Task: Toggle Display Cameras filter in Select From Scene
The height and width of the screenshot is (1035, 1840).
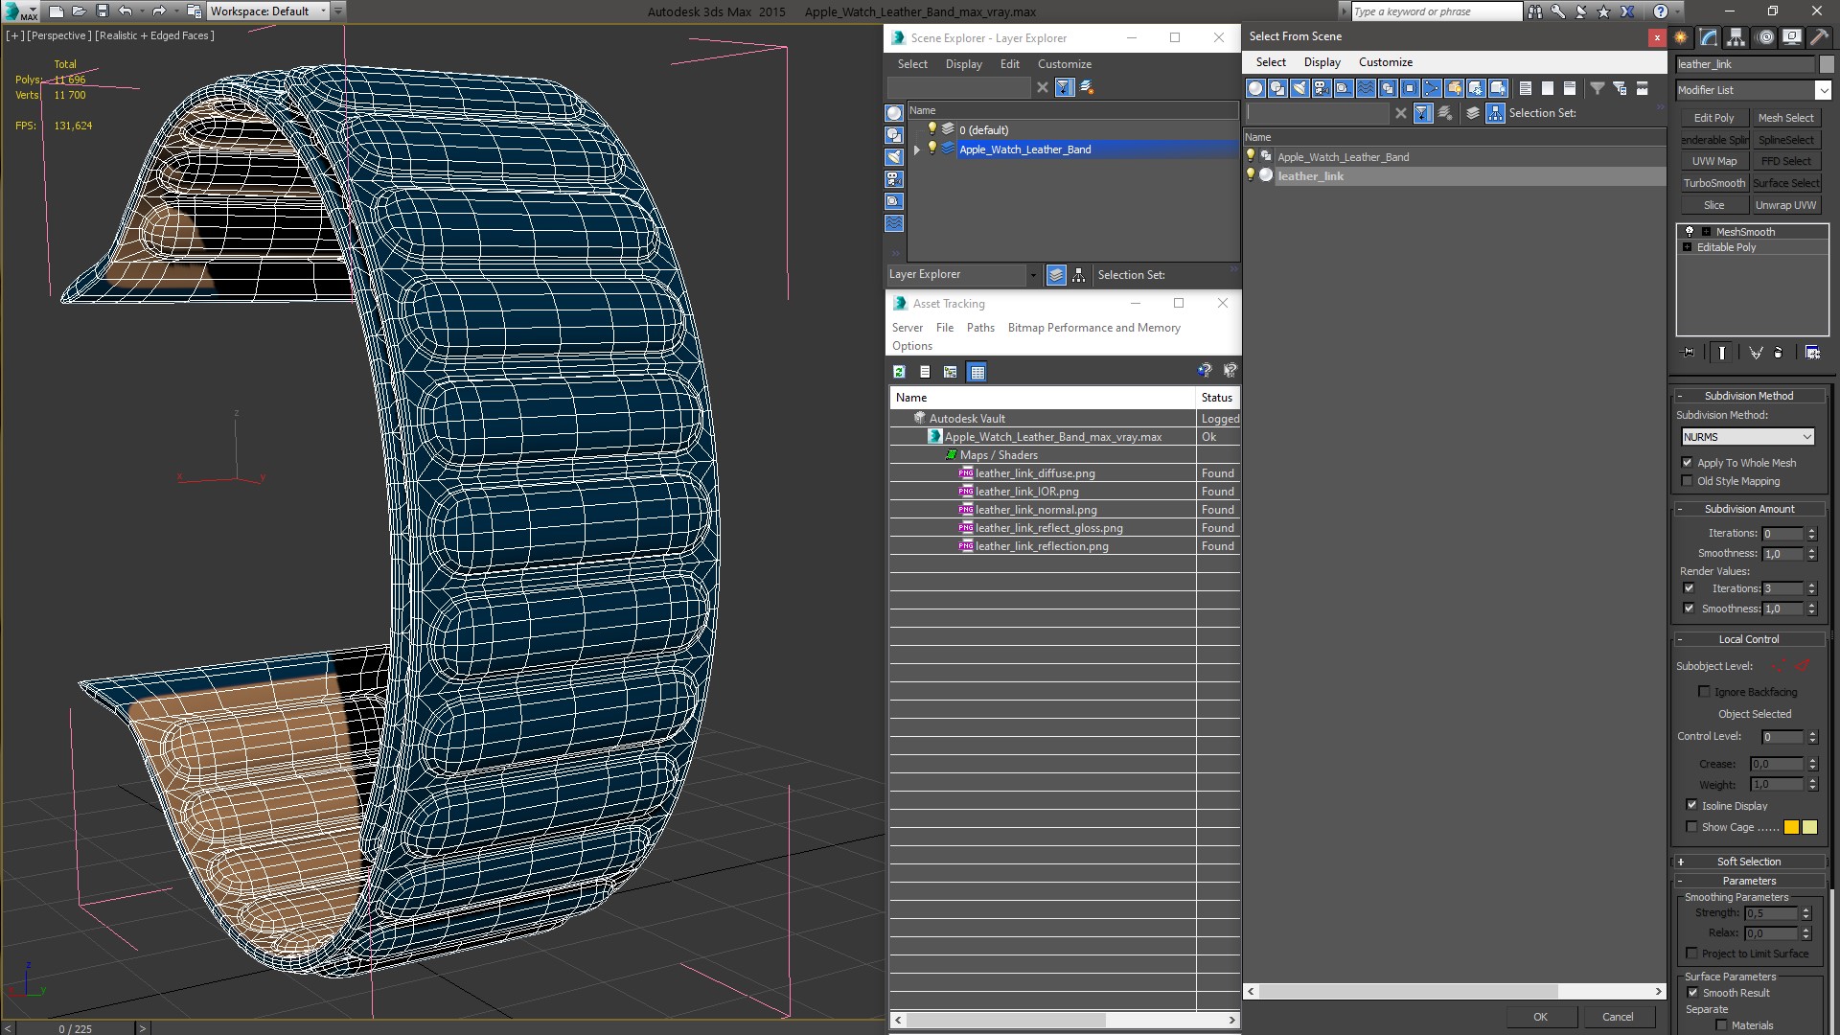Action: 1322,88
